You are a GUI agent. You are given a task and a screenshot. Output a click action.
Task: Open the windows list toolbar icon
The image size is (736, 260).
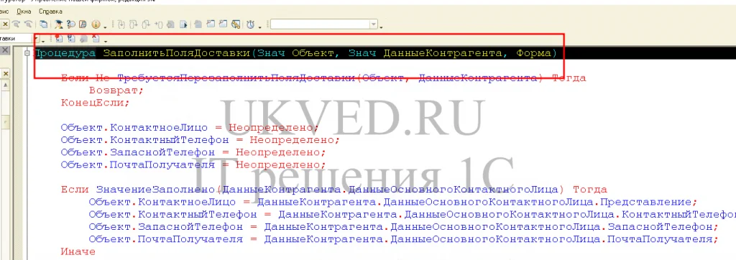click(x=44, y=24)
